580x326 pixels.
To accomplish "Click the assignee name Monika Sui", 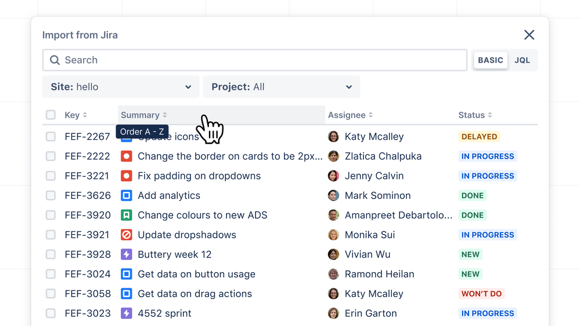I will (370, 235).
